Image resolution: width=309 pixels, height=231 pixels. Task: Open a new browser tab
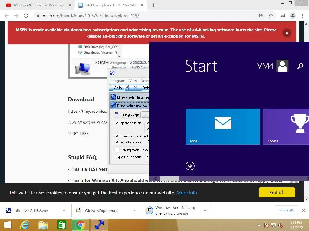154,5
